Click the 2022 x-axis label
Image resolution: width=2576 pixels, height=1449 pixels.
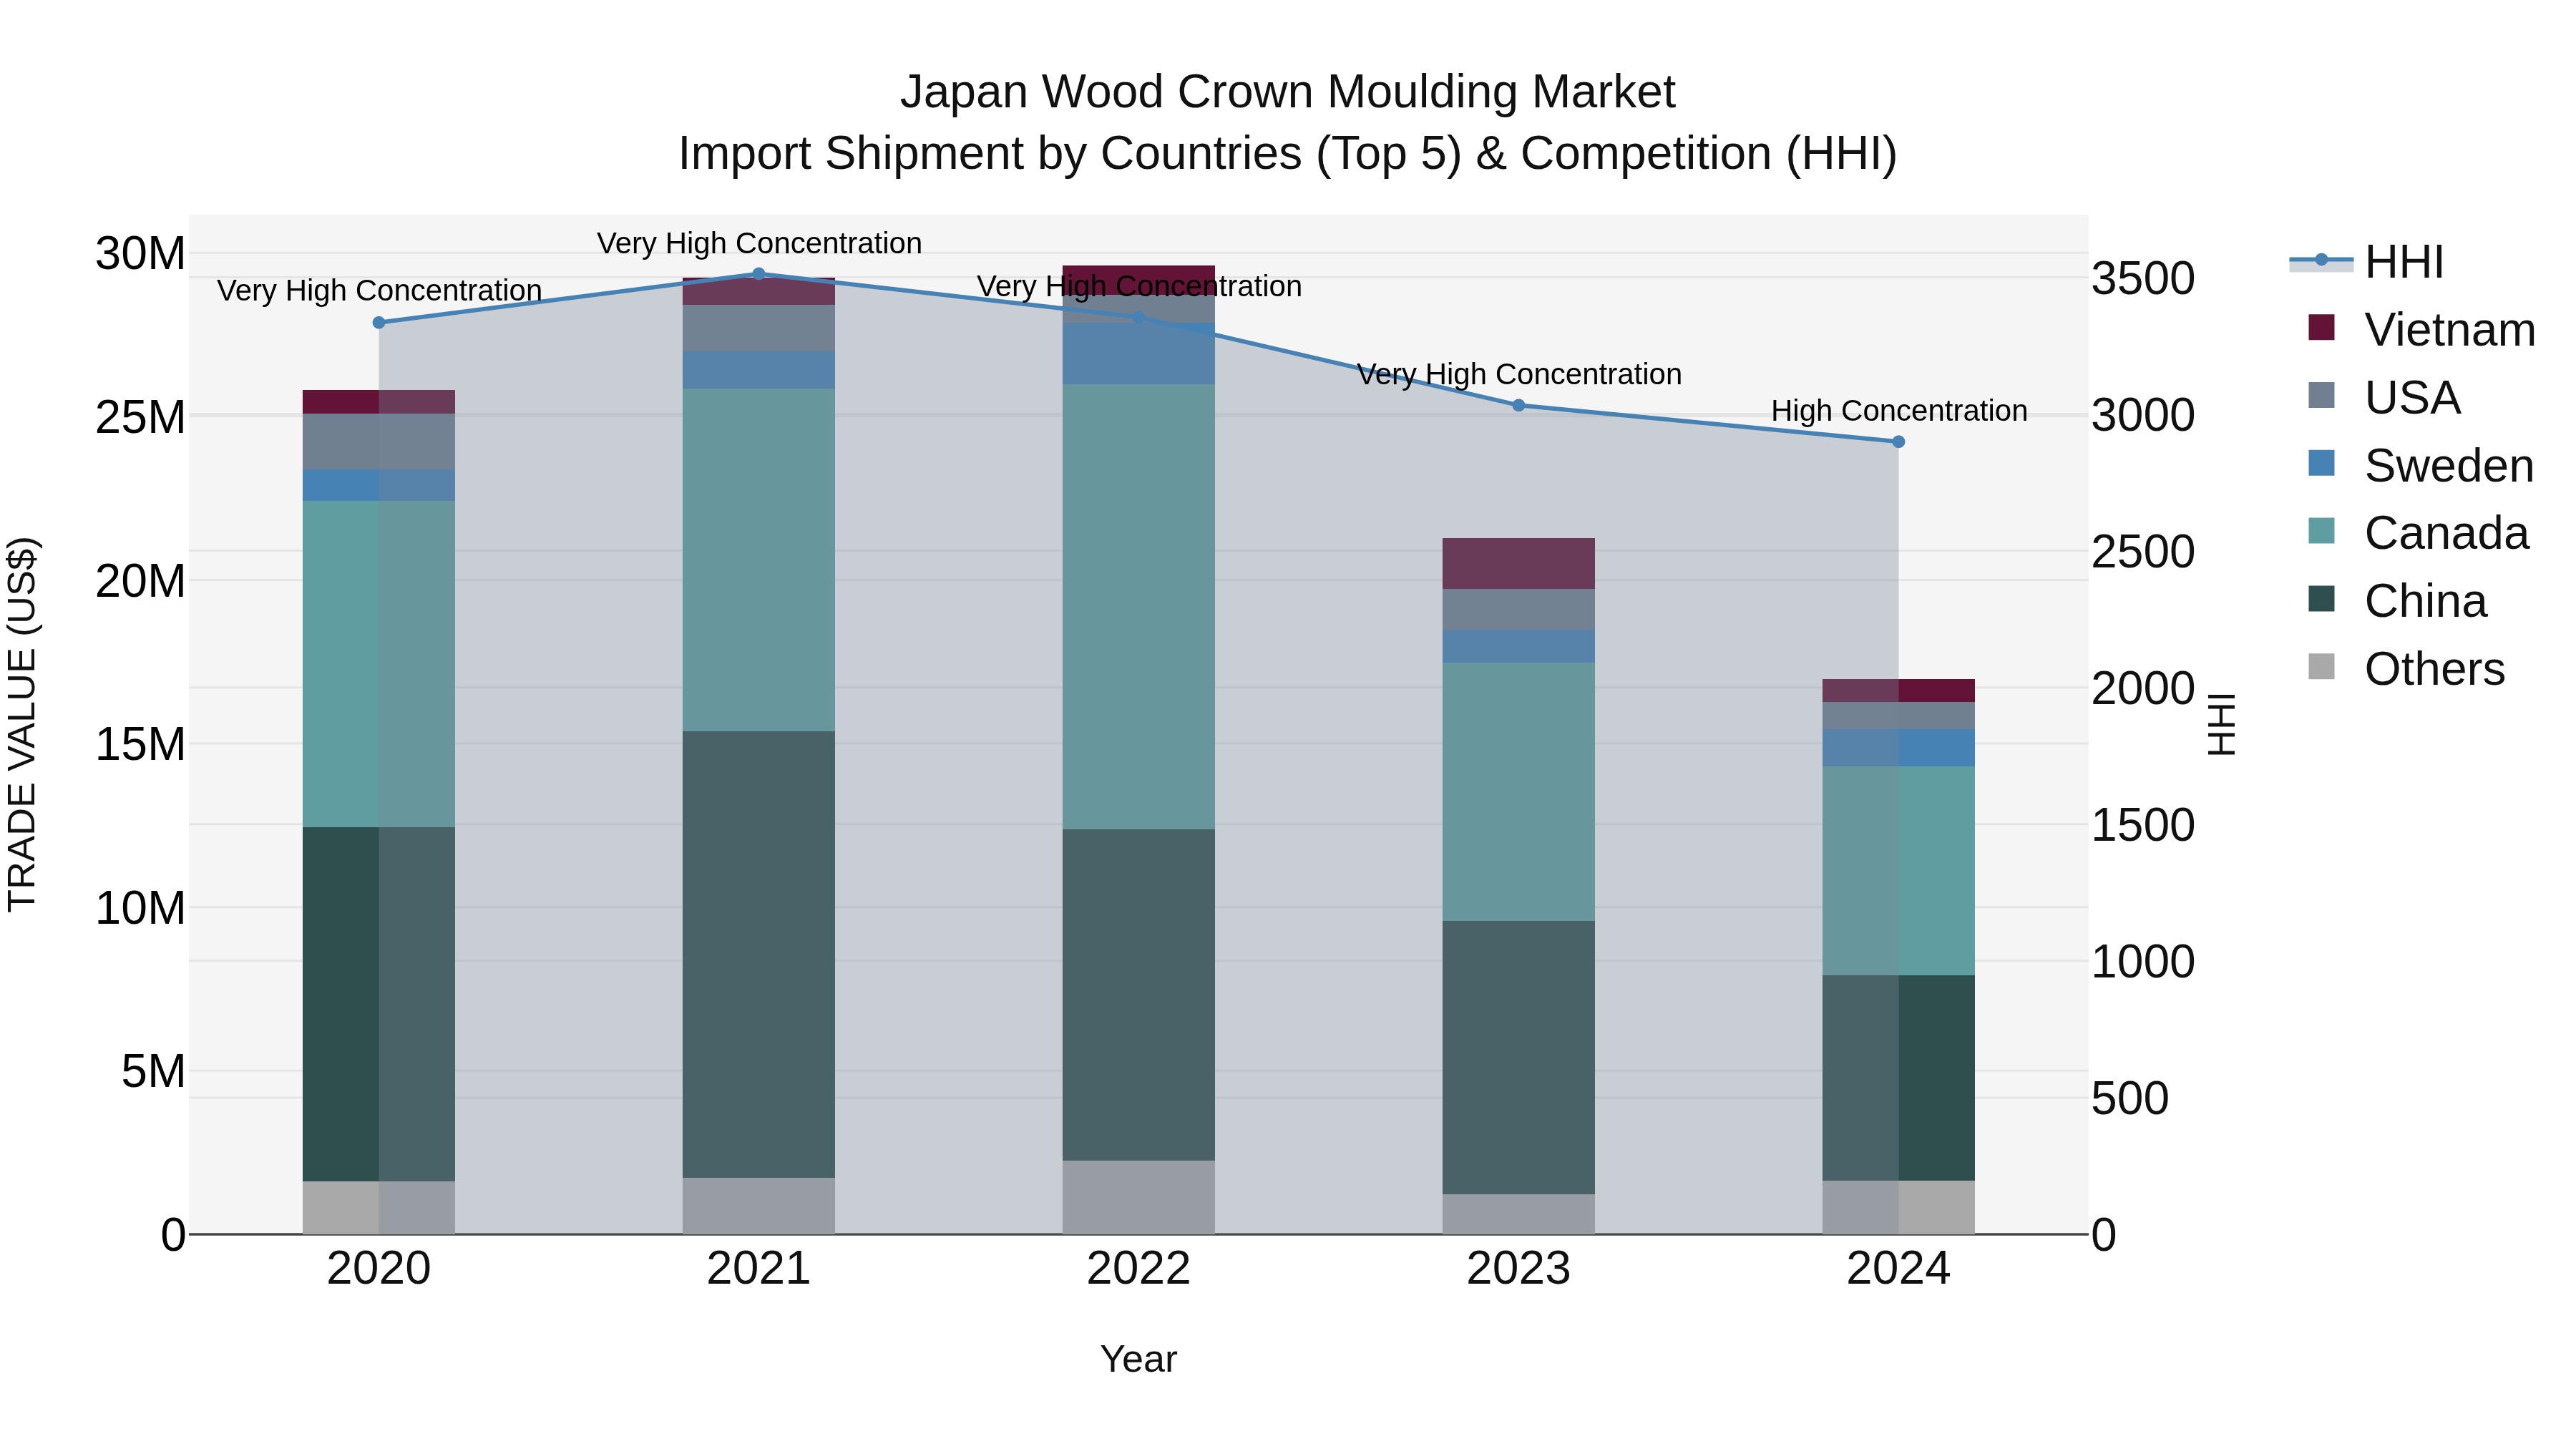tap(1138, 1269)
